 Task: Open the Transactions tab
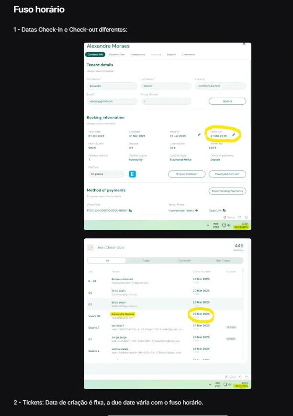point(138,55)
